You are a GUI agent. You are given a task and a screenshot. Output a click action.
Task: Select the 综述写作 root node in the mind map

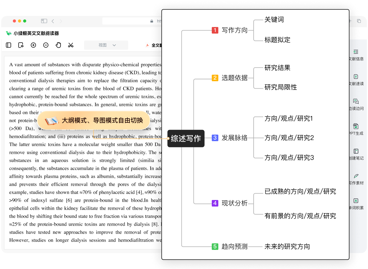tap(186, 138)
